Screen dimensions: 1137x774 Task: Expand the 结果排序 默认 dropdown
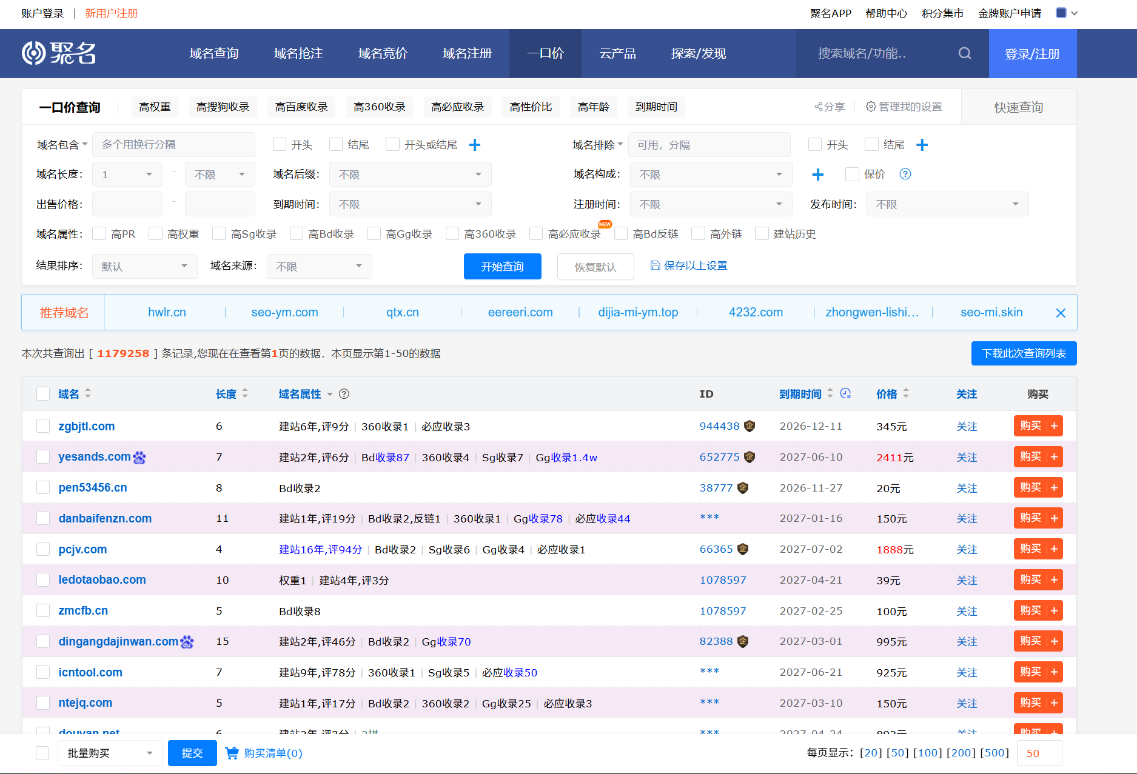pyautogui.click(x=145, y=267)
